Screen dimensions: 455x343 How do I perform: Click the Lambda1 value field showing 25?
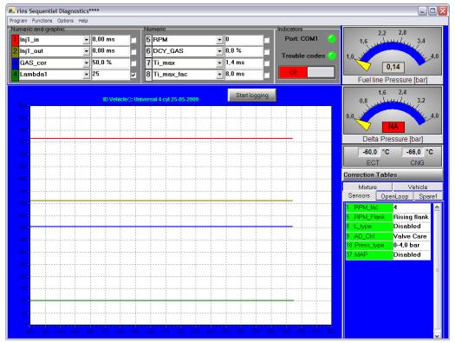pos(110,75)
